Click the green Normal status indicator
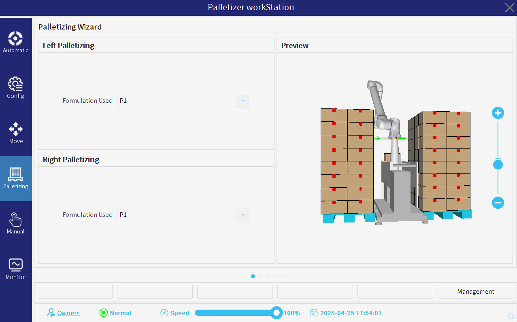Image resolution: width=517 pixels, height=322 pixels. click(x=103, y=313)
